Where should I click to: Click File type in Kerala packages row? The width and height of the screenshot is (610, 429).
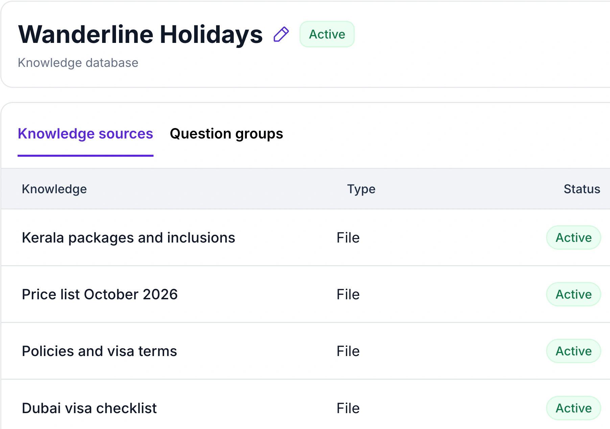coord(348,237)
